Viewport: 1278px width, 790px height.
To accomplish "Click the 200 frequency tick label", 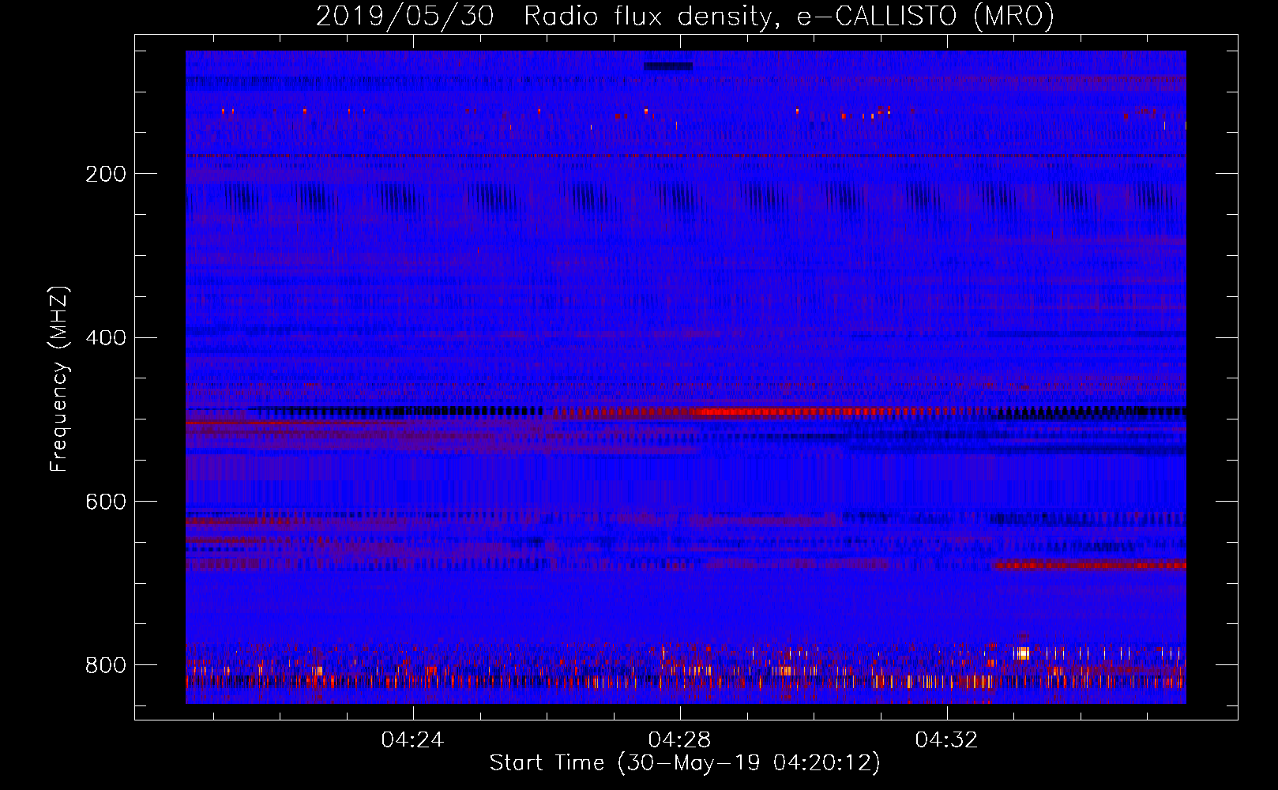I will (x=106, y=174).
